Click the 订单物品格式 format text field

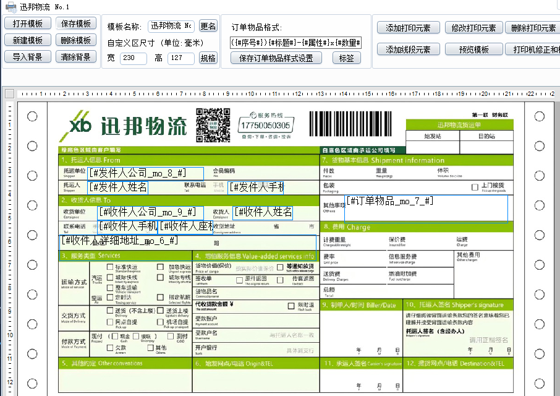point(296,43)
